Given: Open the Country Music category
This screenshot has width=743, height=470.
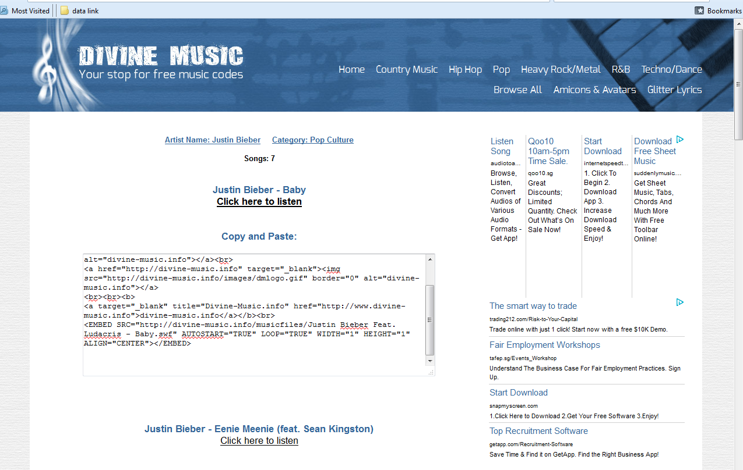Looking at the screenshot, I should (x=407, y=69).
